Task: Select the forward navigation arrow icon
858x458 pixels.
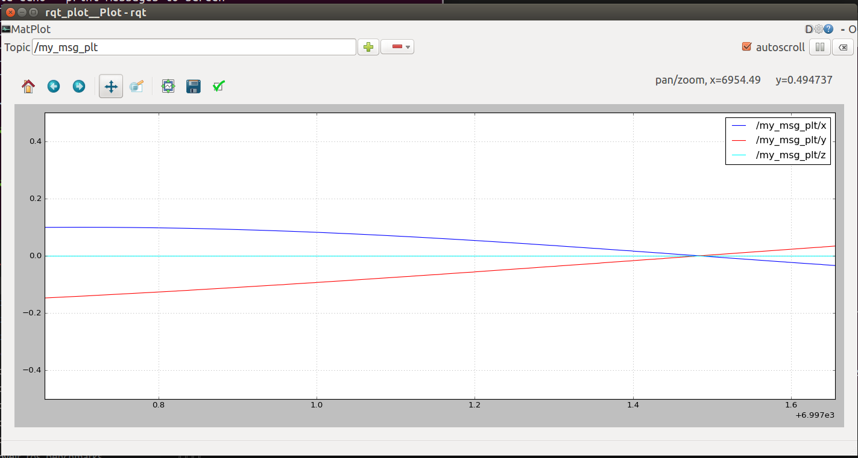Action: click(x=78, y=86)
